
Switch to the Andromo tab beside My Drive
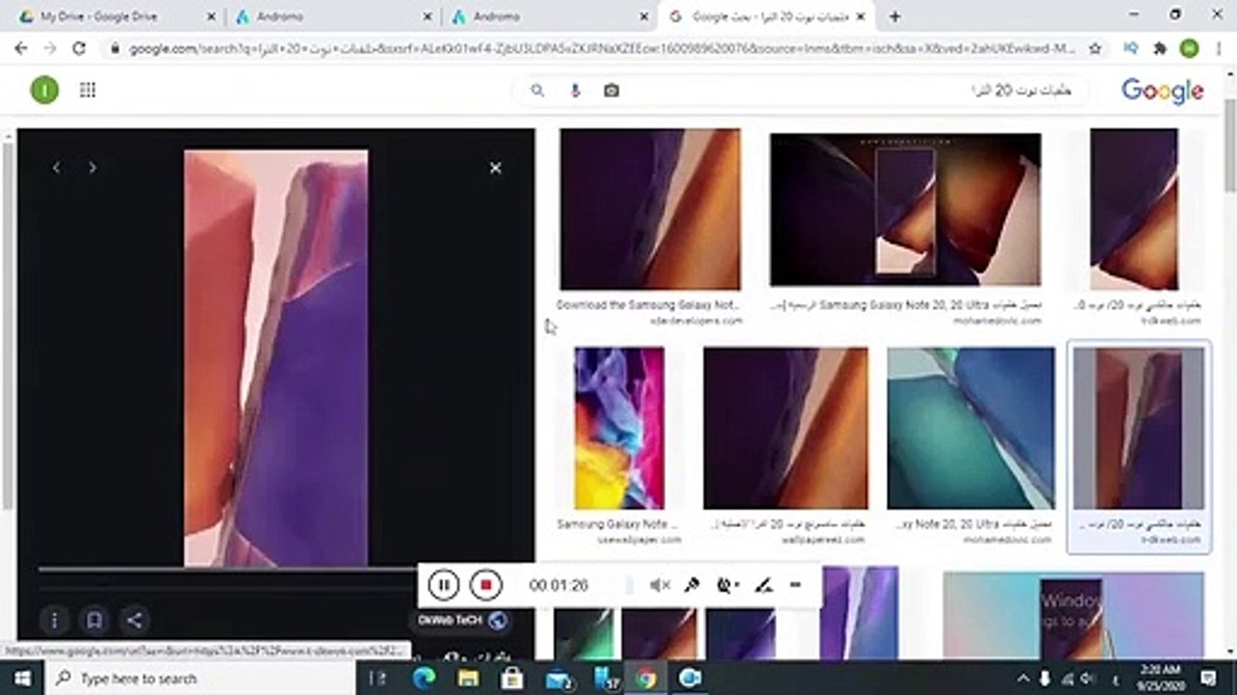(x=332, y=16)
